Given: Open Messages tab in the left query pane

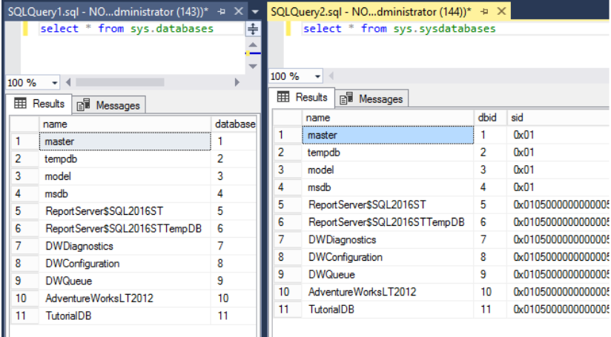Looking at the screenshot, I should coord(109,105).
